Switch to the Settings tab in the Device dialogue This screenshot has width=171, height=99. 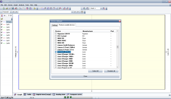click(55, 25)
